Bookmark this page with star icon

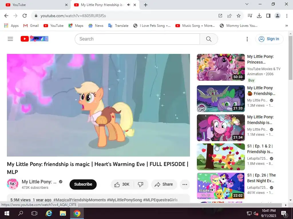pyautogui.click(x=239, y=16)
